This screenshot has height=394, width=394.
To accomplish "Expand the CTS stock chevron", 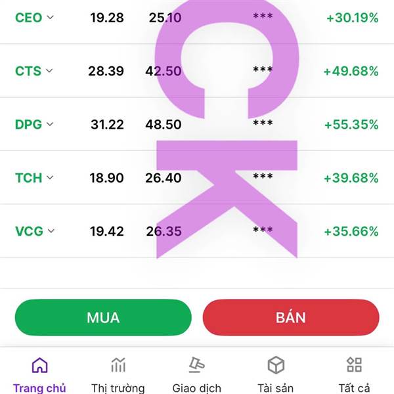I will 49,71.
